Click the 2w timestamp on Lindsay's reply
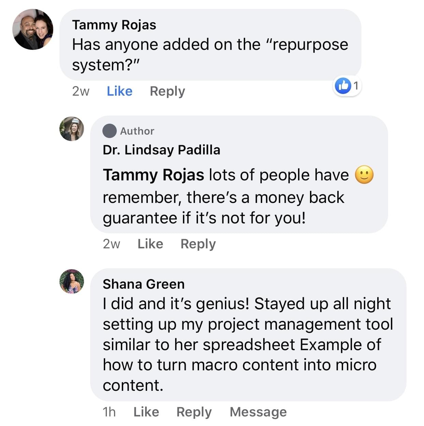 coord(111,244)
